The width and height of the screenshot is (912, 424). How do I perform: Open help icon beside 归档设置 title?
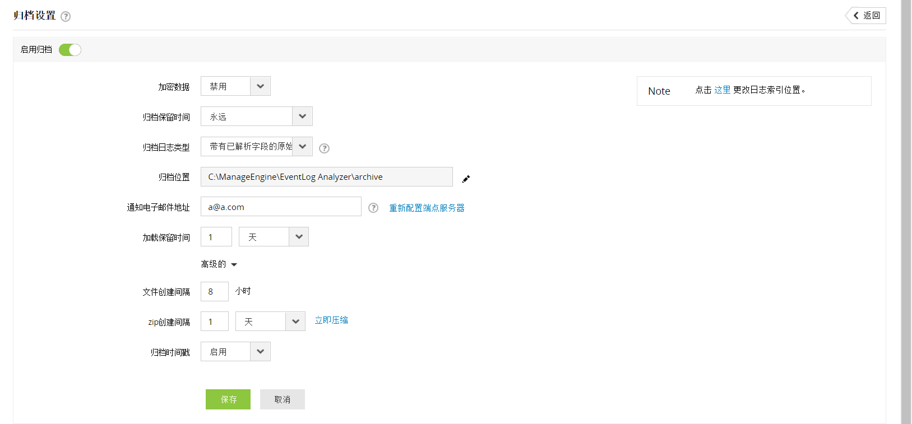66,16
